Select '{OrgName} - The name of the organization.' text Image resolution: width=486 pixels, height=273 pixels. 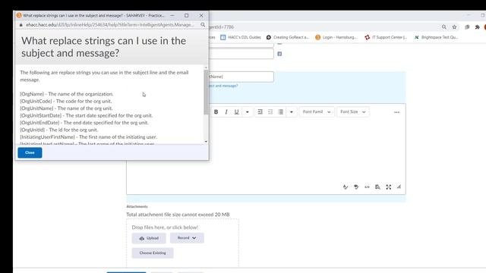(67, 94)
